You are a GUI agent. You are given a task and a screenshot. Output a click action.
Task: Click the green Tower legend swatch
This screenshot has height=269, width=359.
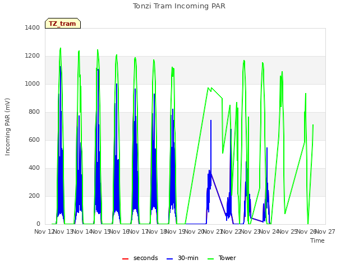(210, 259)
